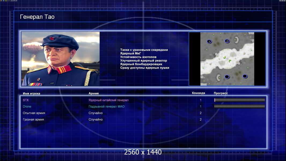Image resolution: width=286 pixels, height=161 pixels.
Task: Click General Tao's portrait image
Action: 61,59
